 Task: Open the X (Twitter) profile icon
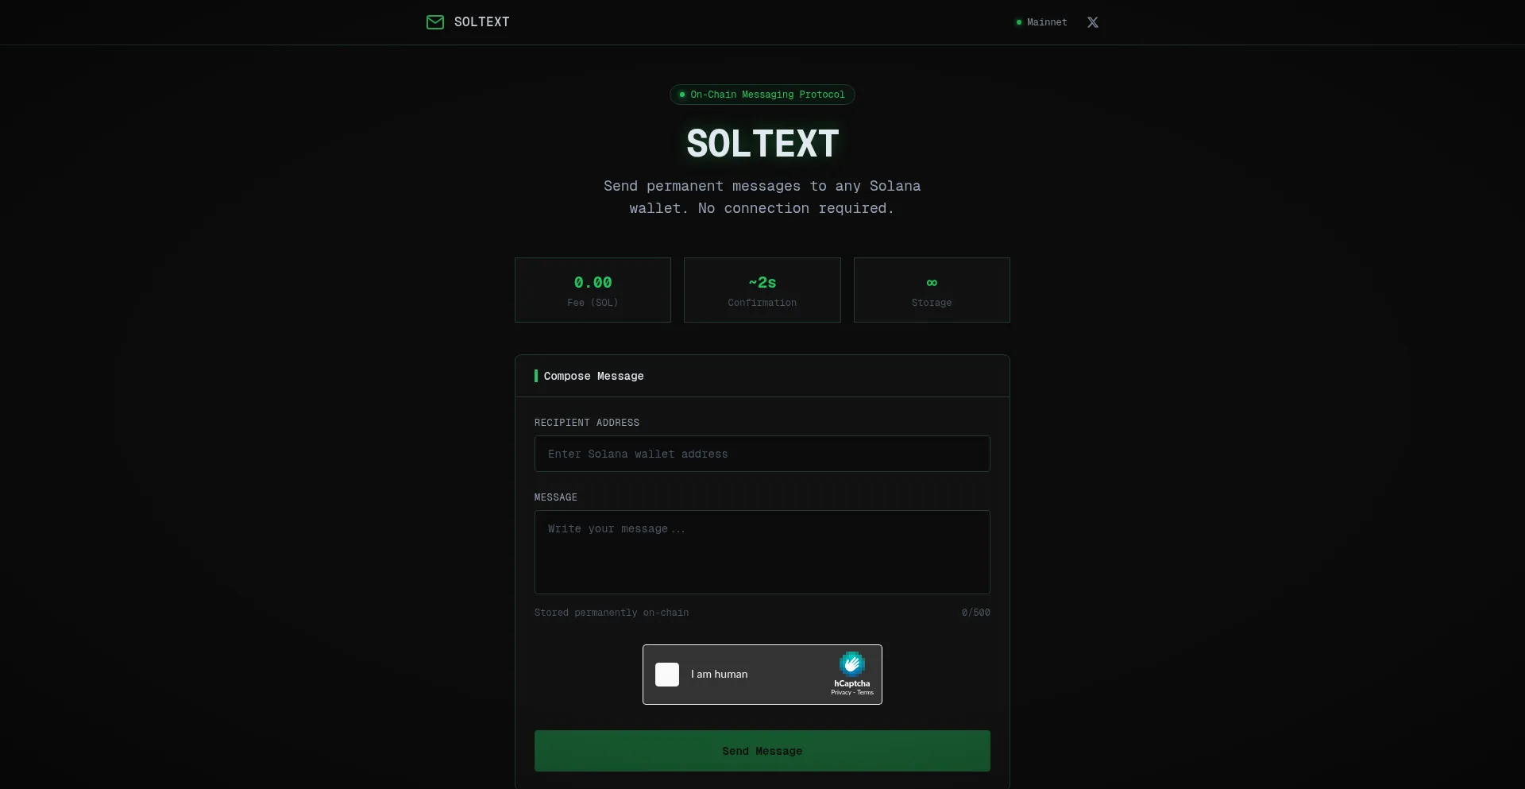[1093, 22]
